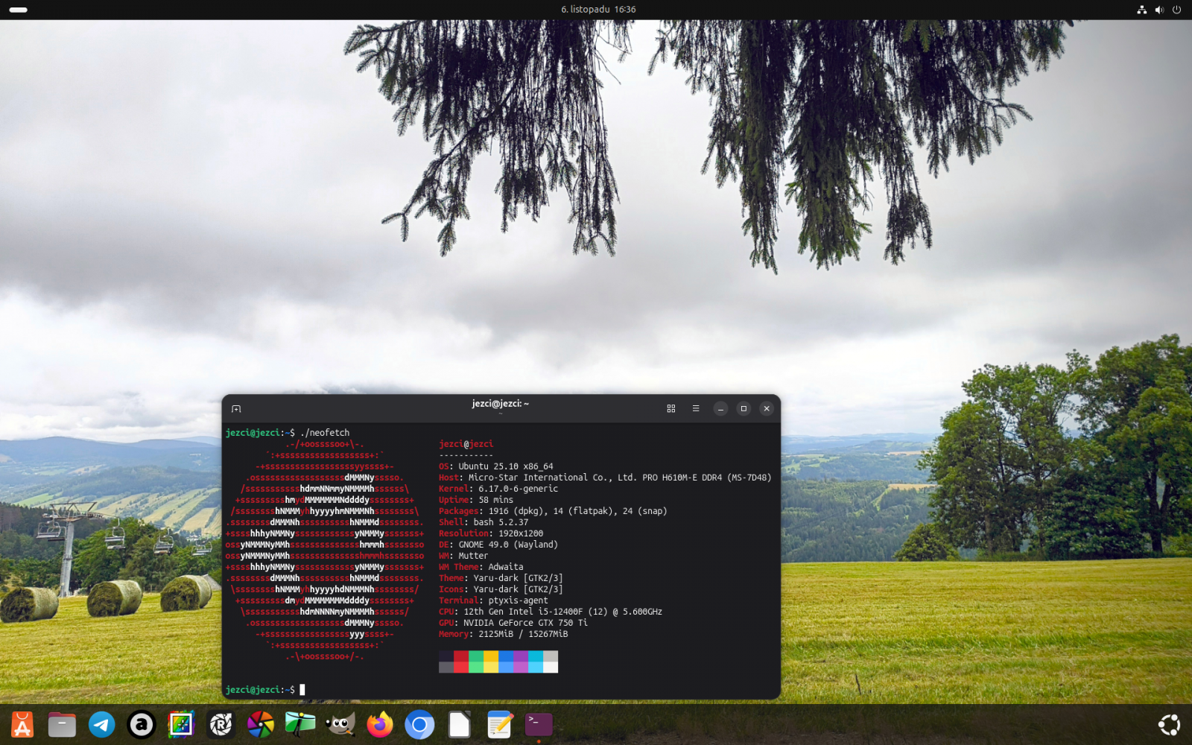Click the empty prompt line at terminal bottom
Screen dimensions: 1192x745
(501, 690)
